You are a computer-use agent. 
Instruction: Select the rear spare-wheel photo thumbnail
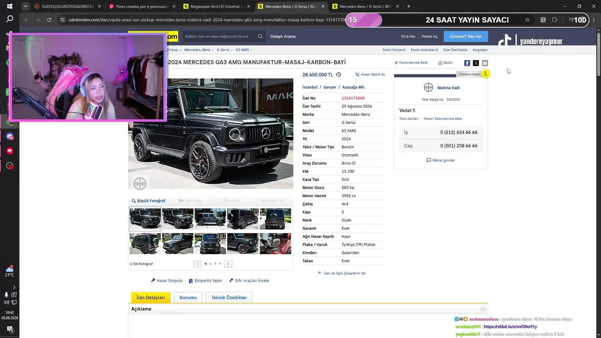pyautogui.click(x=276, y=219)
